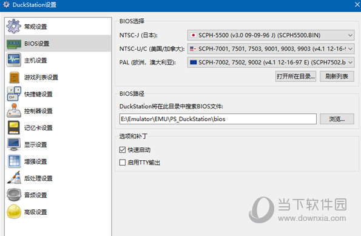Click the 刷新列表 button
Image resolution: width=361 pixels, height=236 pixels.
[337, 76]
